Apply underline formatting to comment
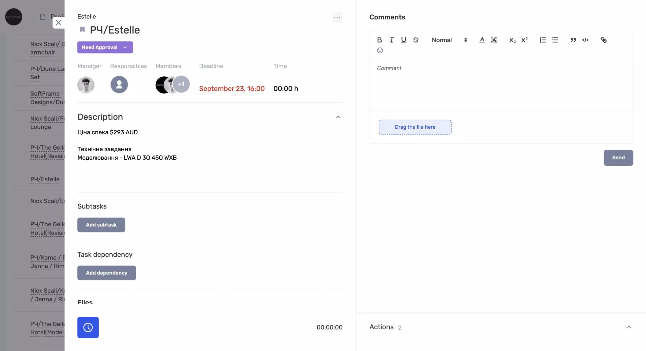 (403, 40)
